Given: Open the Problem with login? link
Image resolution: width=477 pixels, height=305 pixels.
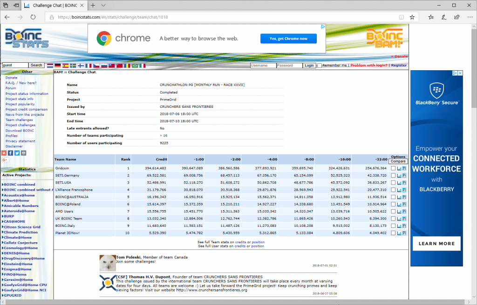Looking at the screenshot, I should pos(369,65).
